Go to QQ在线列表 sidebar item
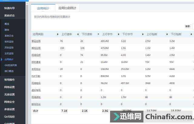The width and height of the screenshot is (194, 124). (10, 65)
